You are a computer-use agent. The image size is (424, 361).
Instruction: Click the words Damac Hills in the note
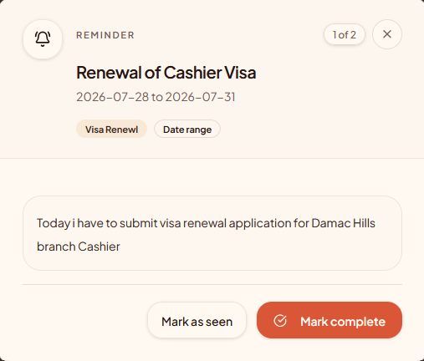(x=343, y=223)
